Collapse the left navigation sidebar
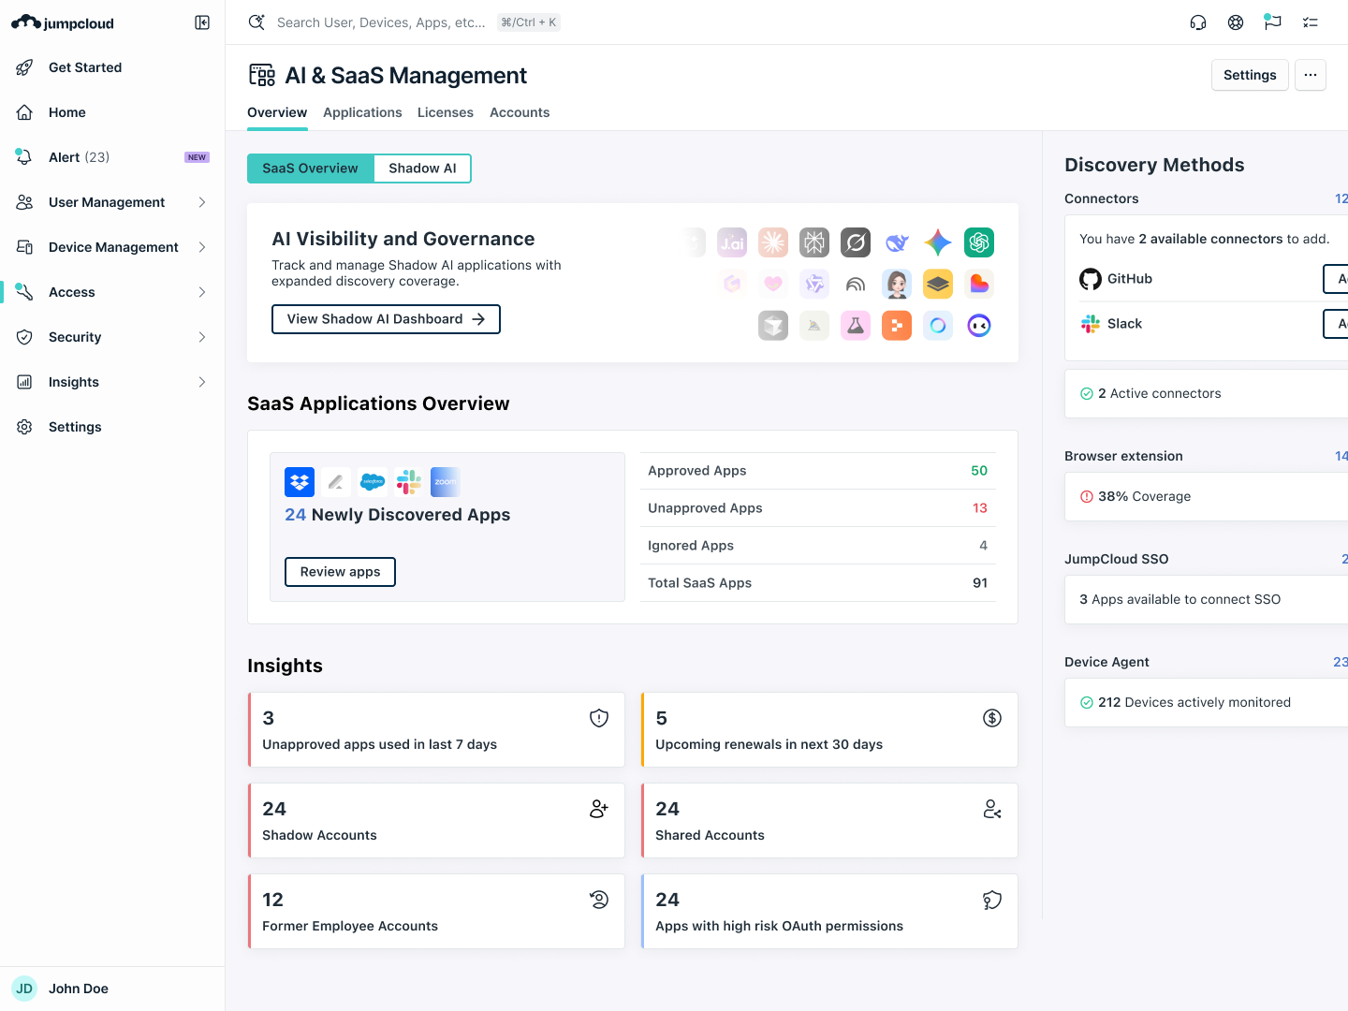The height and width of the screenshot is (1011, 1348). pyautogui.click(x=202, y=22)
